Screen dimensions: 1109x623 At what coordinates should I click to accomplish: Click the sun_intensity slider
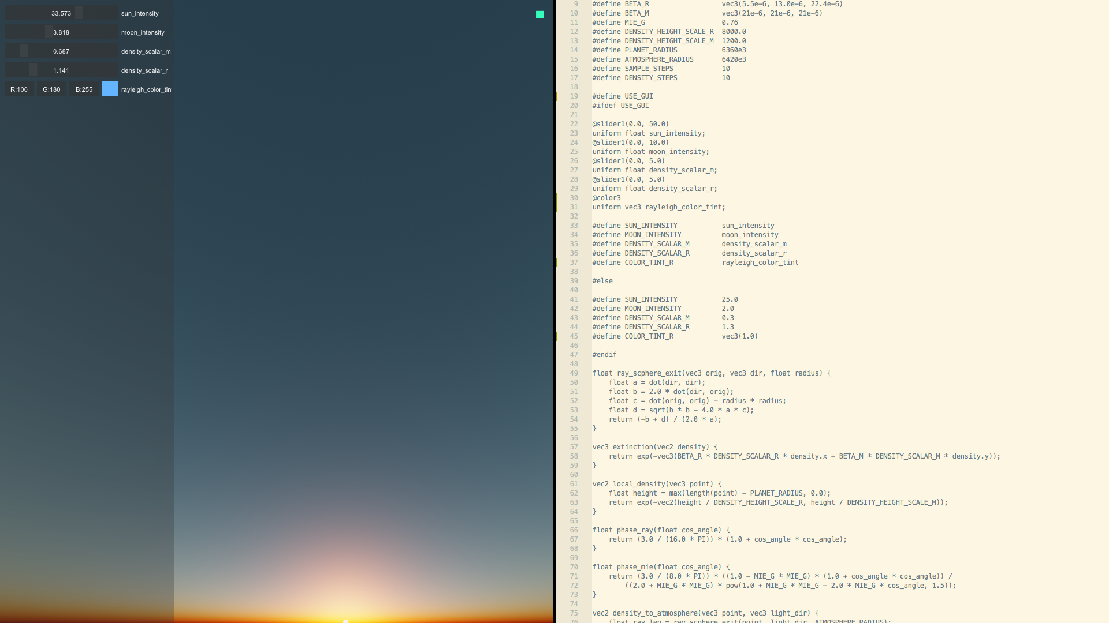61,13
